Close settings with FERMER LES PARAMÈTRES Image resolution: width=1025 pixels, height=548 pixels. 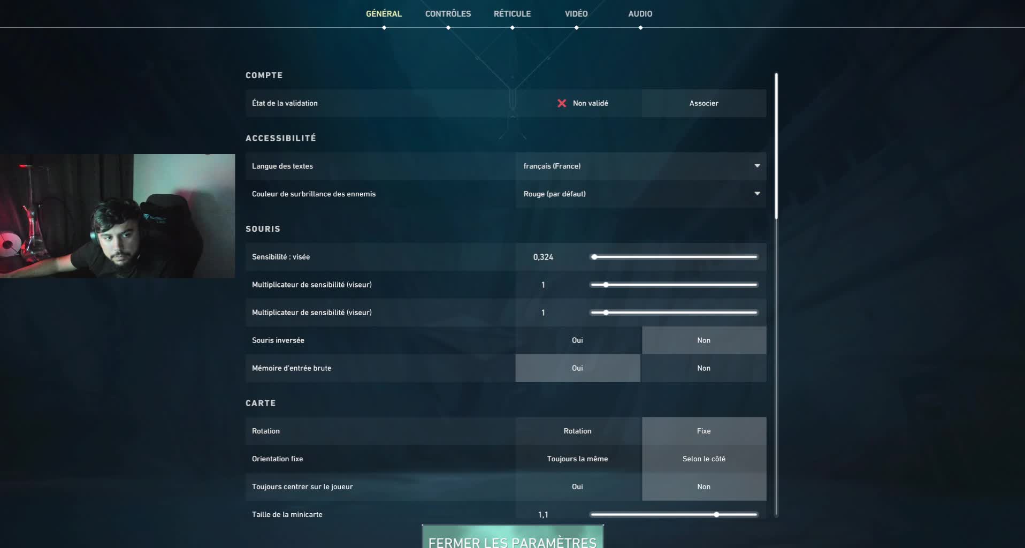512,537
